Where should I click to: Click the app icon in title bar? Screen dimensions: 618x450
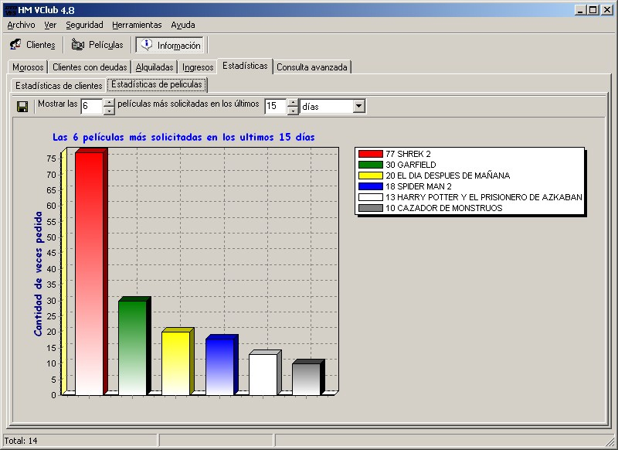8,9
